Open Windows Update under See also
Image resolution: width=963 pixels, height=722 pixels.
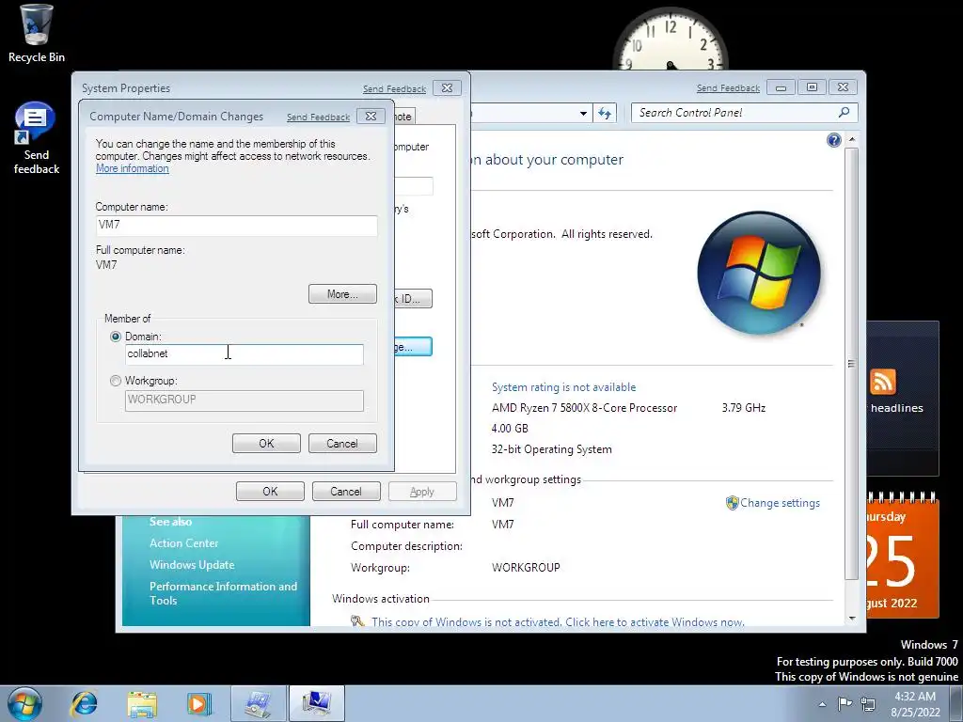[192, 565]
